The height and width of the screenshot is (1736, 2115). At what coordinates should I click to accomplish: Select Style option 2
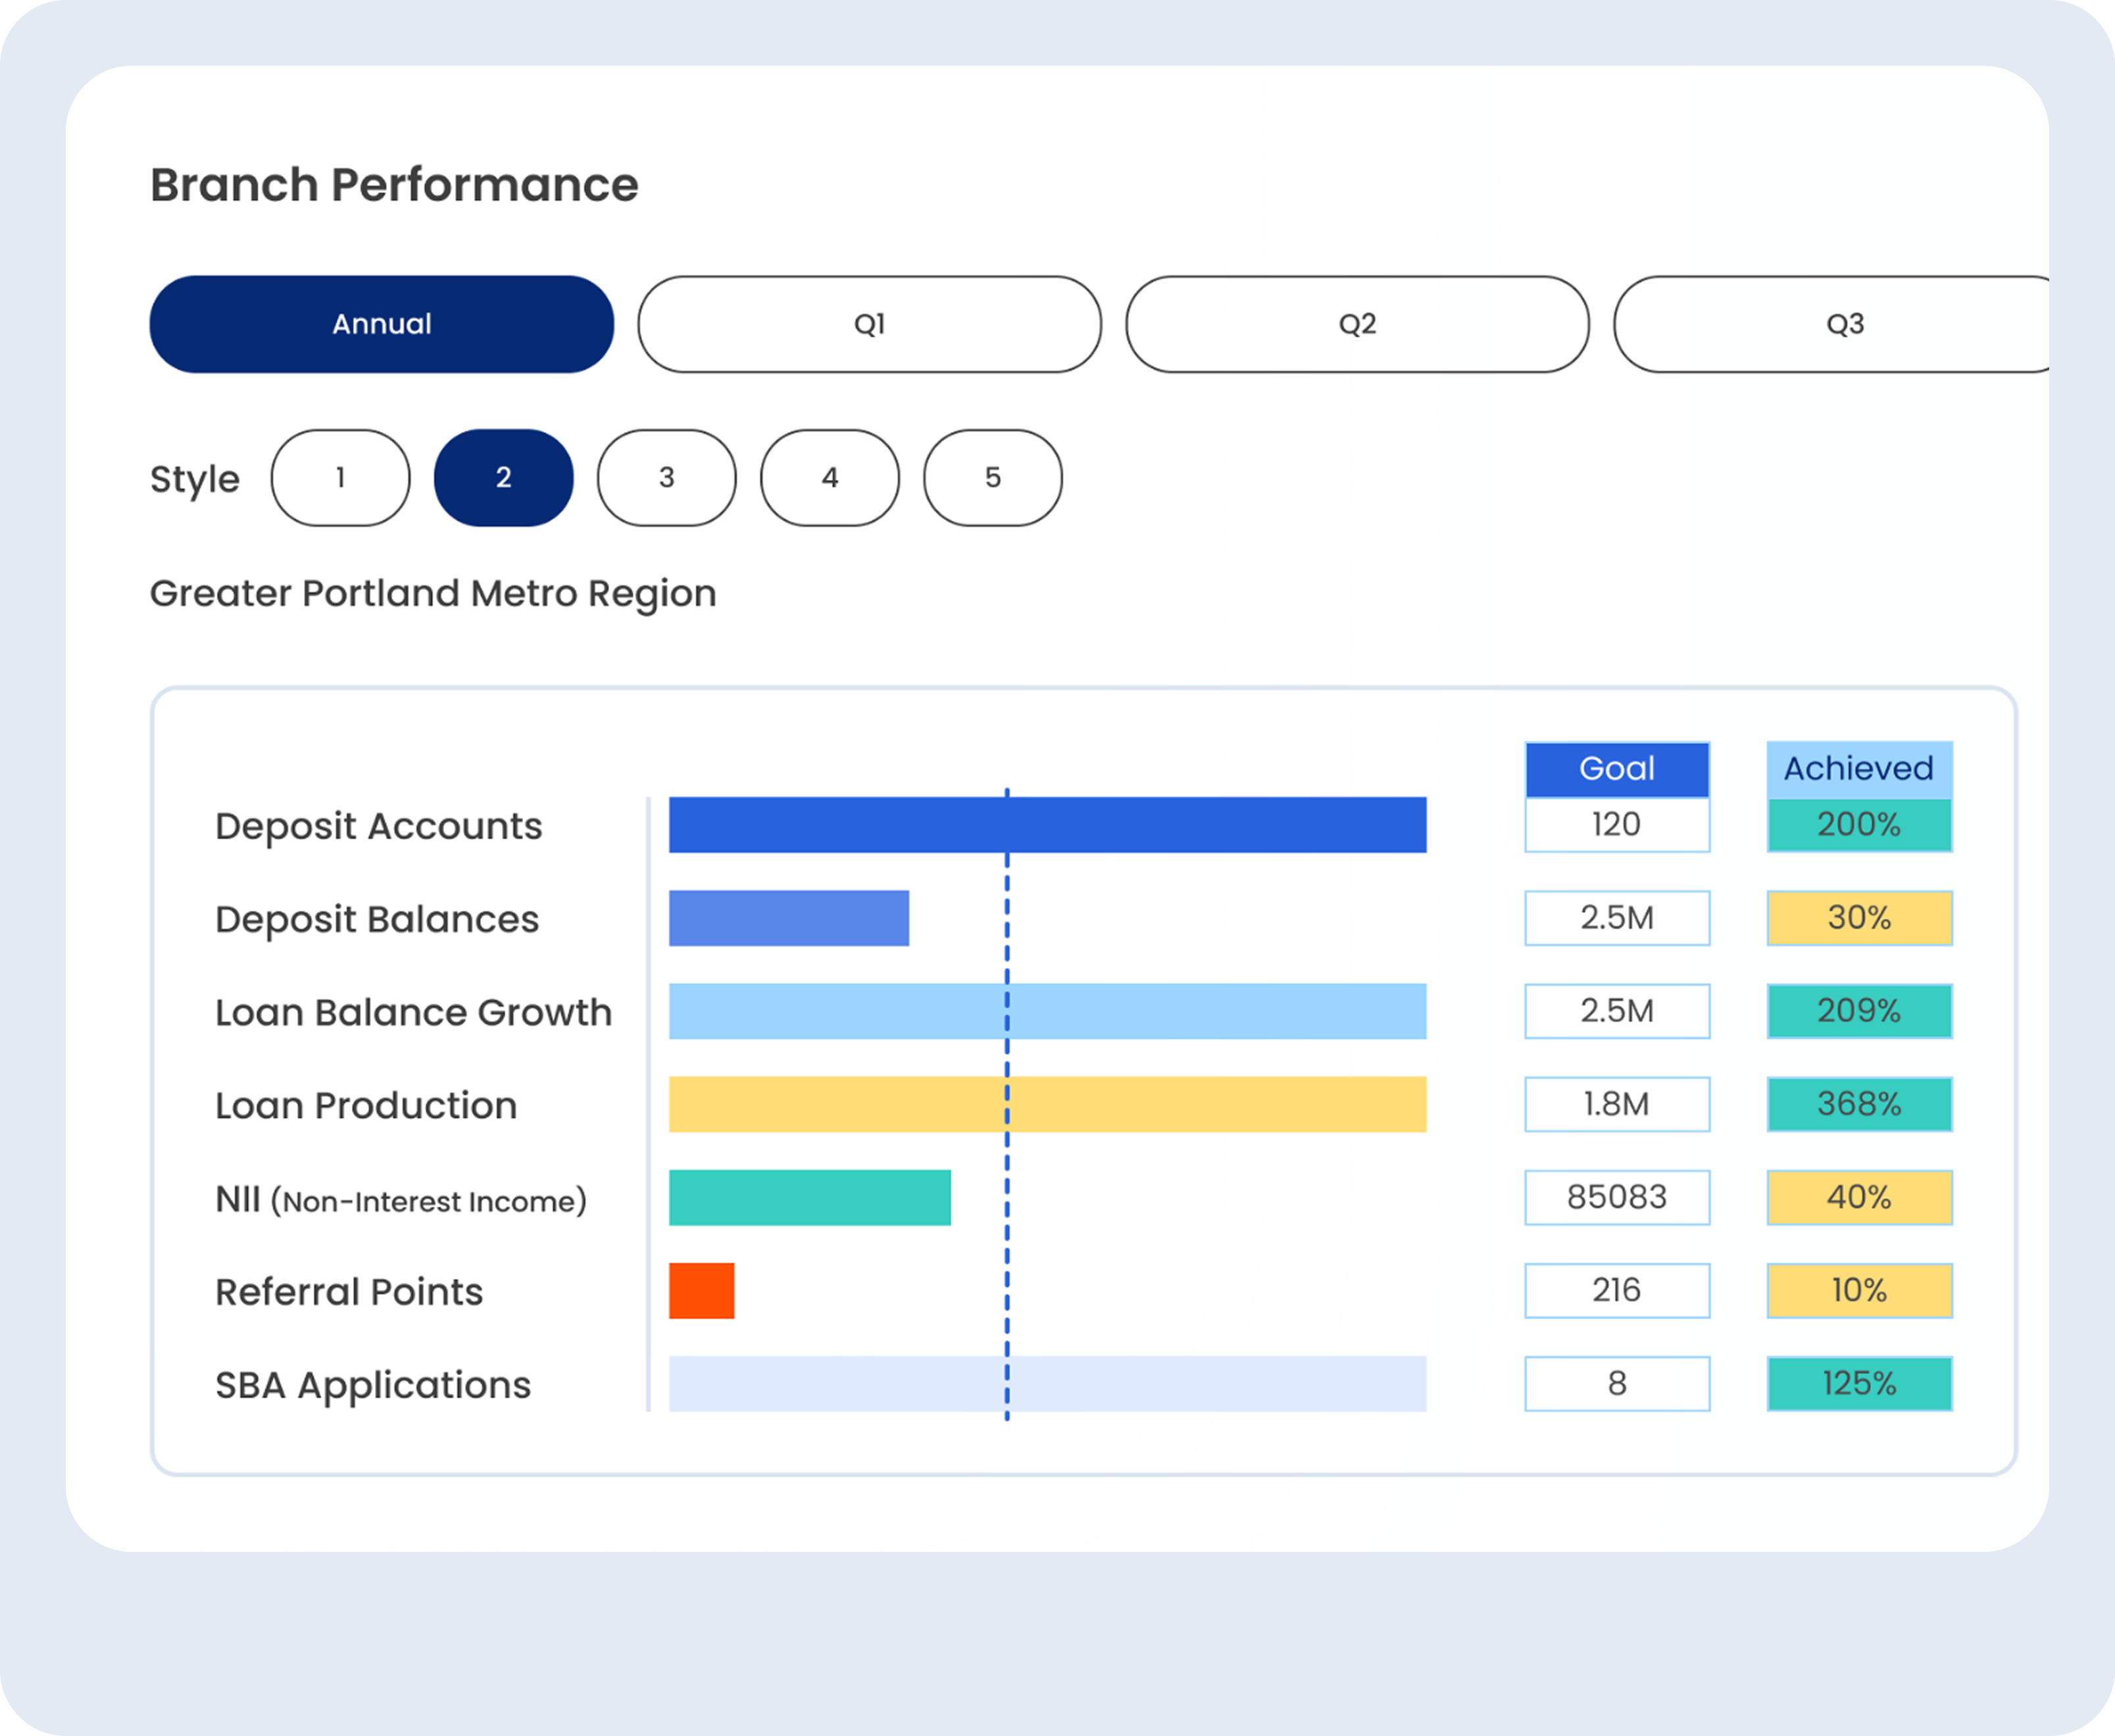click(x=503, y=478)
